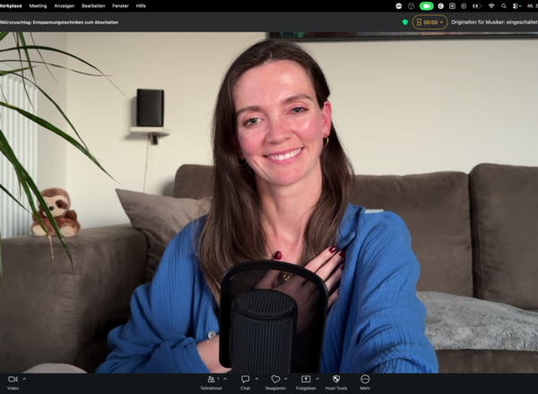
Task: Open the Meeting menu
Action: click(x=38, y=6)
